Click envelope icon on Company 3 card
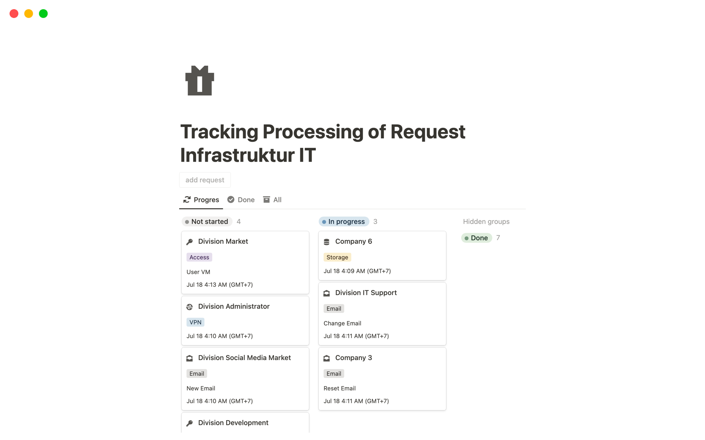Image resolution: width=705 pixels, height=440 pixels. coord(326,358)
